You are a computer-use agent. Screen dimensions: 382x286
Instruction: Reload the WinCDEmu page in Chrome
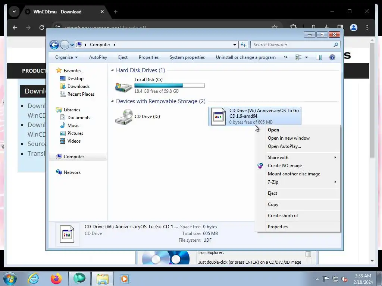[x=42, y=28]
